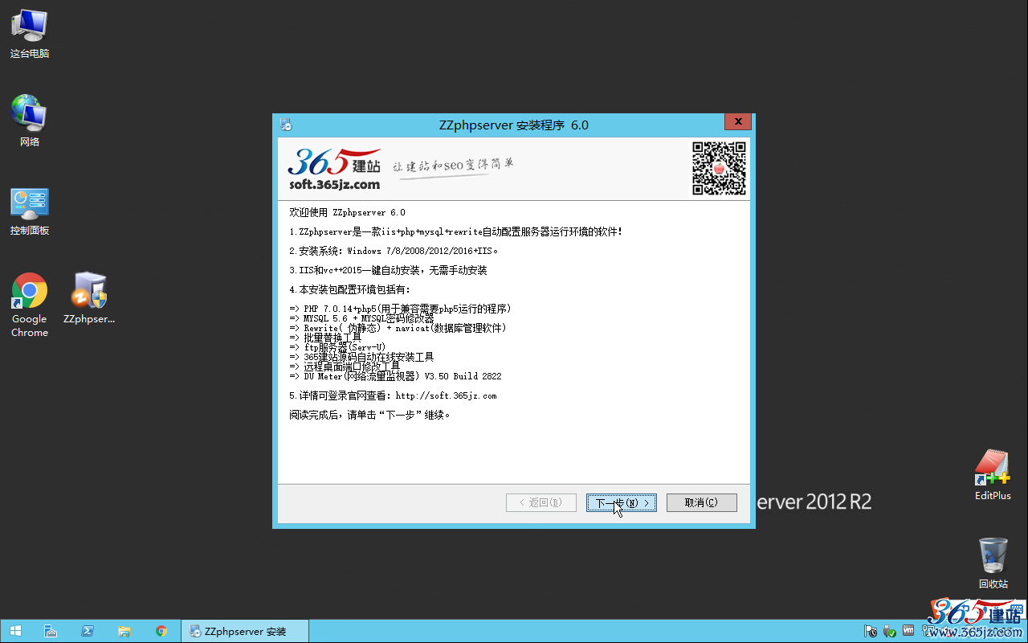Click the 阅读完成后 instruction line
The height and width of the screenshot is (643, 1028).
(x=369, y=416)
